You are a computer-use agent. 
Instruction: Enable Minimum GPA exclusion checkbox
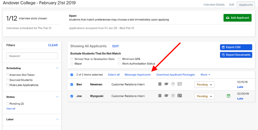119,59
